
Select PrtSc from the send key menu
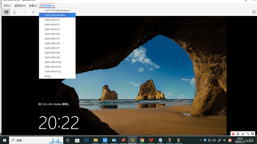48,76
